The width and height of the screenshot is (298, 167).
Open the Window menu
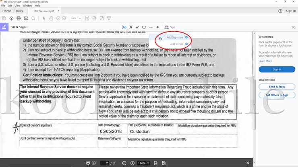27,6
